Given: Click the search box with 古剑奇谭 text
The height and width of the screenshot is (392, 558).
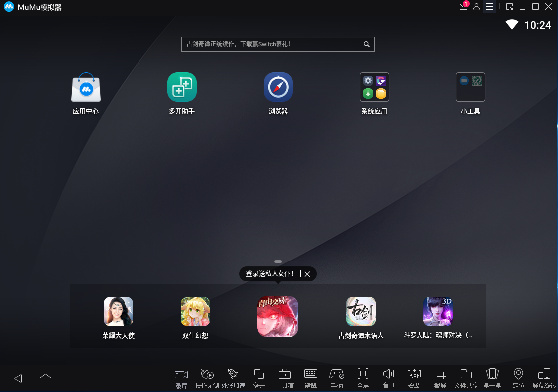Looking at the screenshot, I should (x=278, y=44).
